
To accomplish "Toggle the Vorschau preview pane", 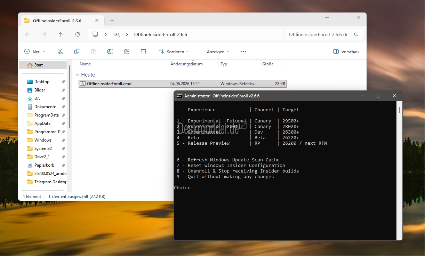I will click(x=346, y=51).
